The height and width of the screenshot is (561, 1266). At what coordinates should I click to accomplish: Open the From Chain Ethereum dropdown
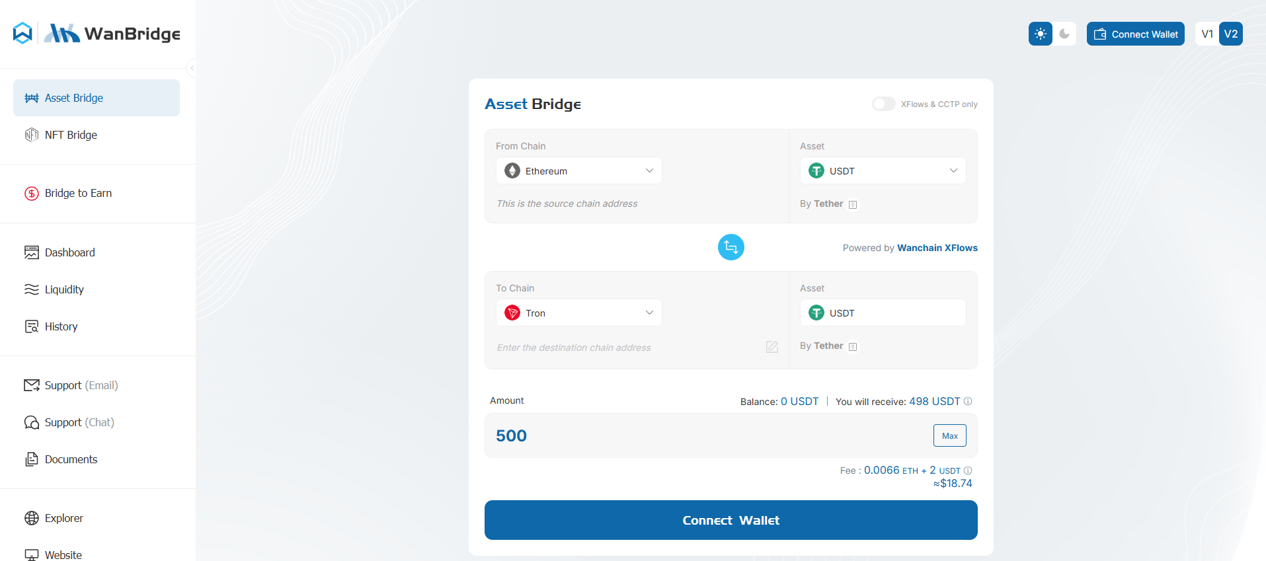579,170
